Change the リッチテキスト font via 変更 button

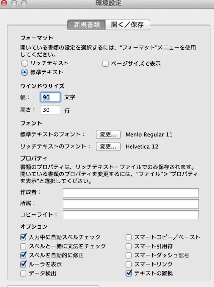(108, 147)
